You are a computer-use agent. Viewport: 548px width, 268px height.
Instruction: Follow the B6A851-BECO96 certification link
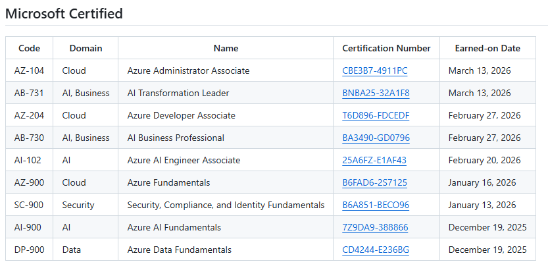376,205
